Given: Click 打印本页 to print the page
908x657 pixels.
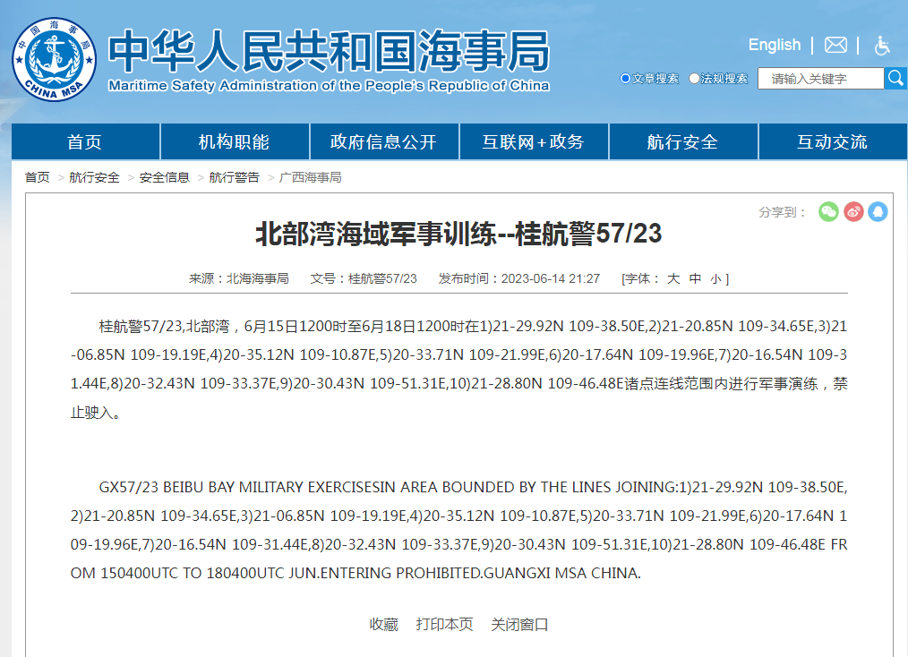Looking at the screenshot, I should (445, 625).
